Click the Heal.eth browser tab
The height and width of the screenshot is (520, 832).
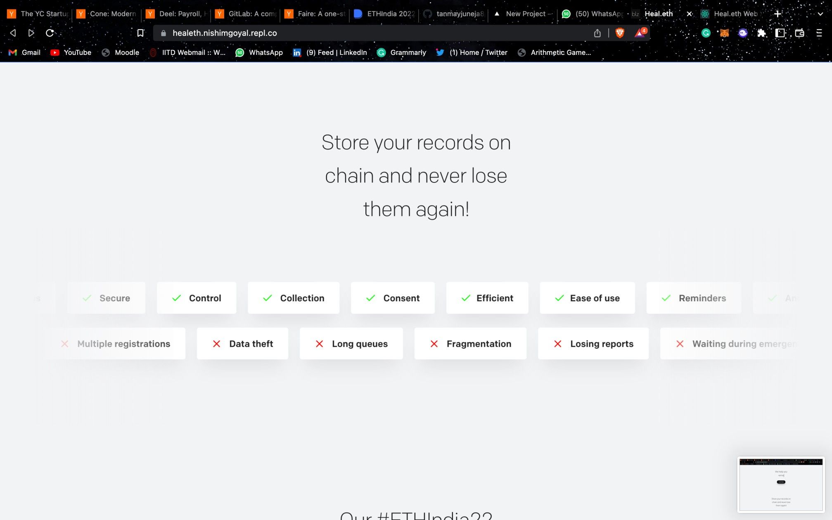[659, 13]
